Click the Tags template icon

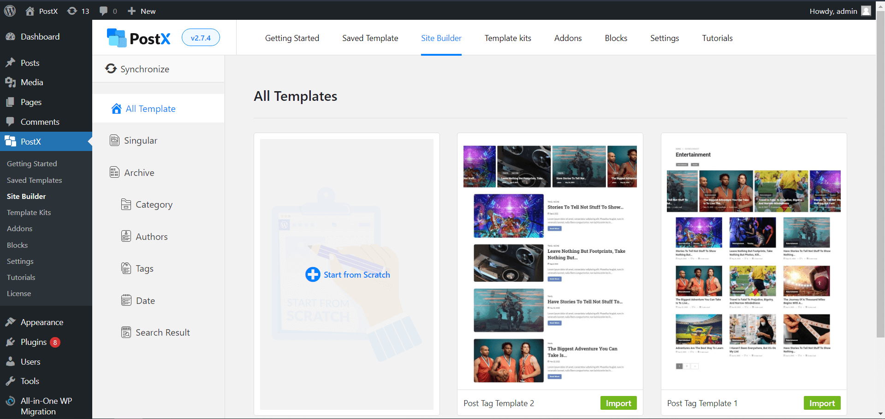point(126,268)
